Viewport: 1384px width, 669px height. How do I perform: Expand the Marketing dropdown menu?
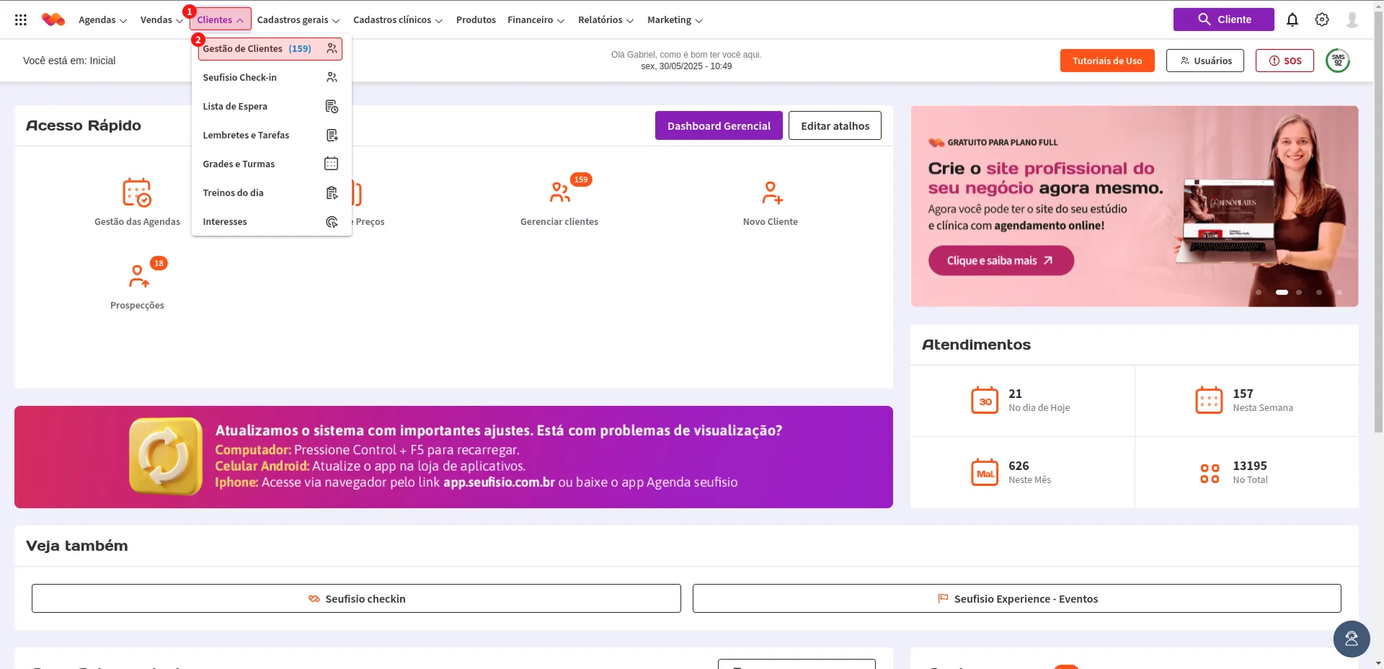(x=674, y=20)
